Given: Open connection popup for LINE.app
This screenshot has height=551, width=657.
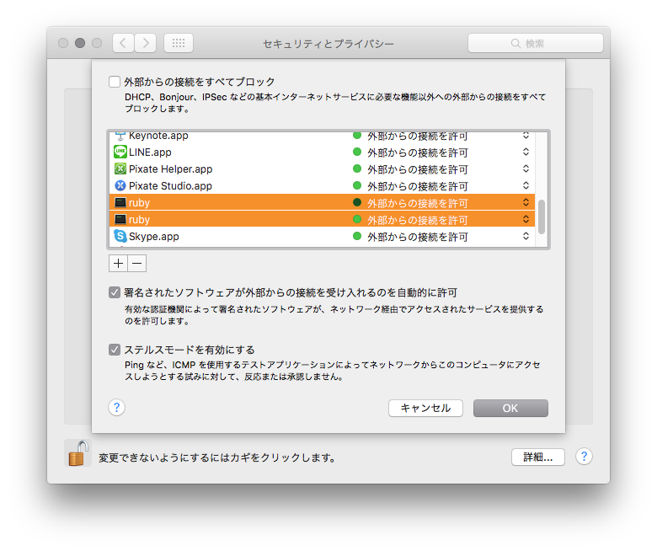Looking at the screenshot, I should pyautogui.click(x=526, y=152).
